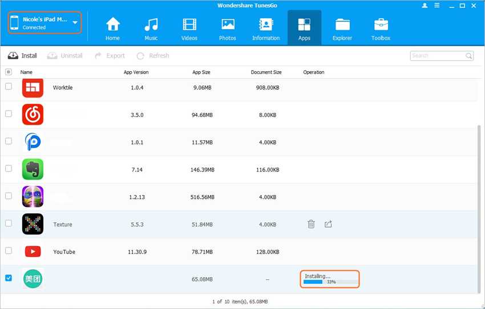485x309 pixels.
Task: Expand the Nicole's iPad device dropdown
Action: pyautogui.click(x=76, y=22)
